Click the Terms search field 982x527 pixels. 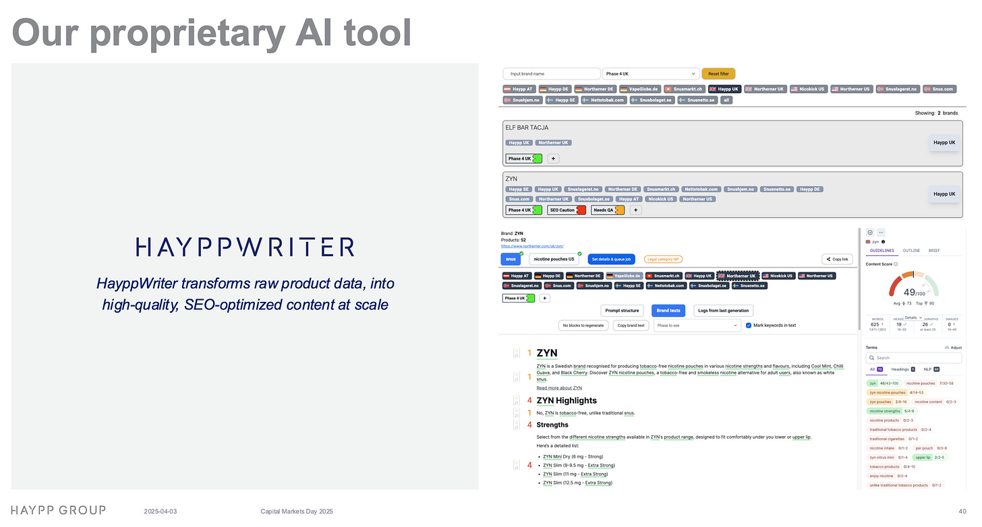[x=914, y=358]
